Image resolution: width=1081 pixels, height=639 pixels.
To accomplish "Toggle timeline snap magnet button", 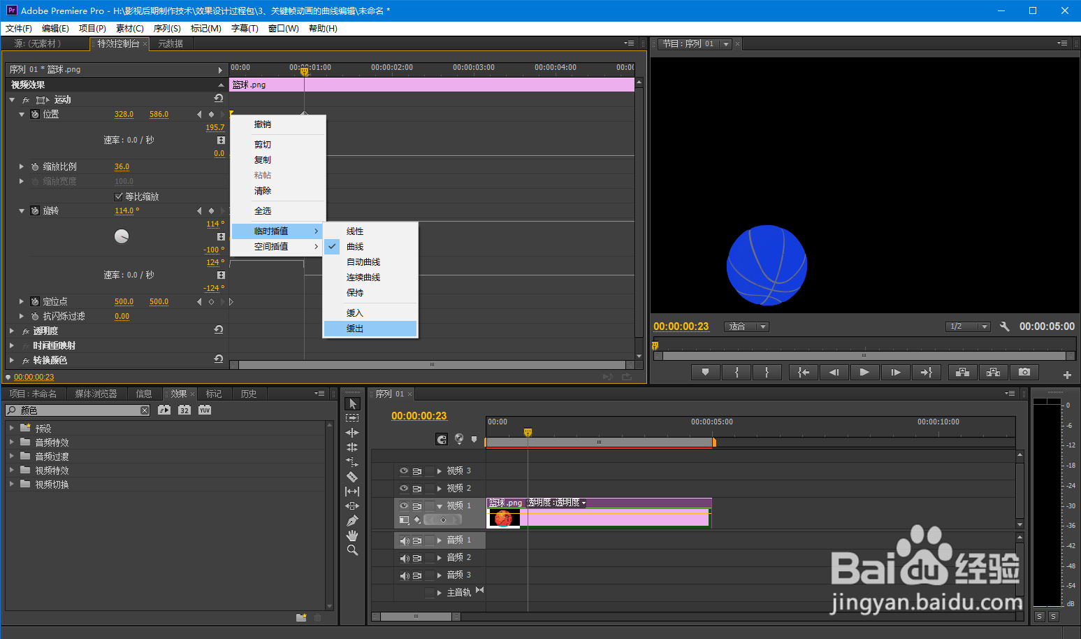I will pyautogui.click(x=442, y=439).
